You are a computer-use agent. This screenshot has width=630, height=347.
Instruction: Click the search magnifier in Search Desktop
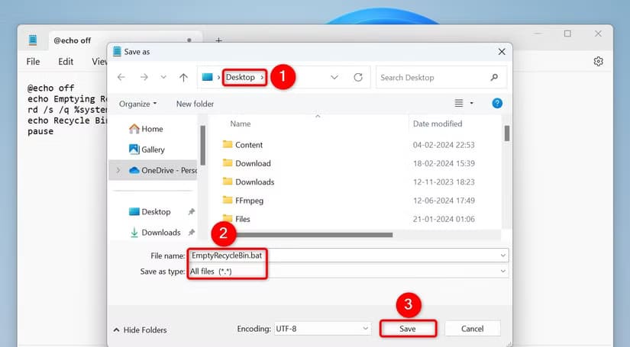pos(495,77)
